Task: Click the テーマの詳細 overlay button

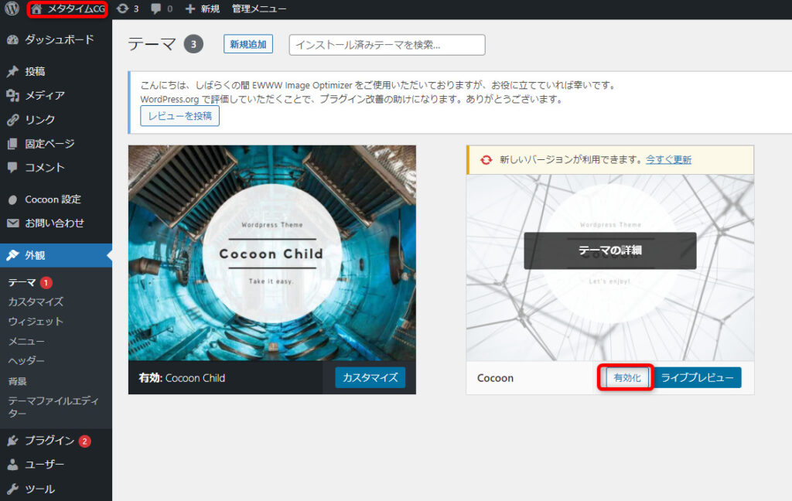Action: click(x=610, y=250)
